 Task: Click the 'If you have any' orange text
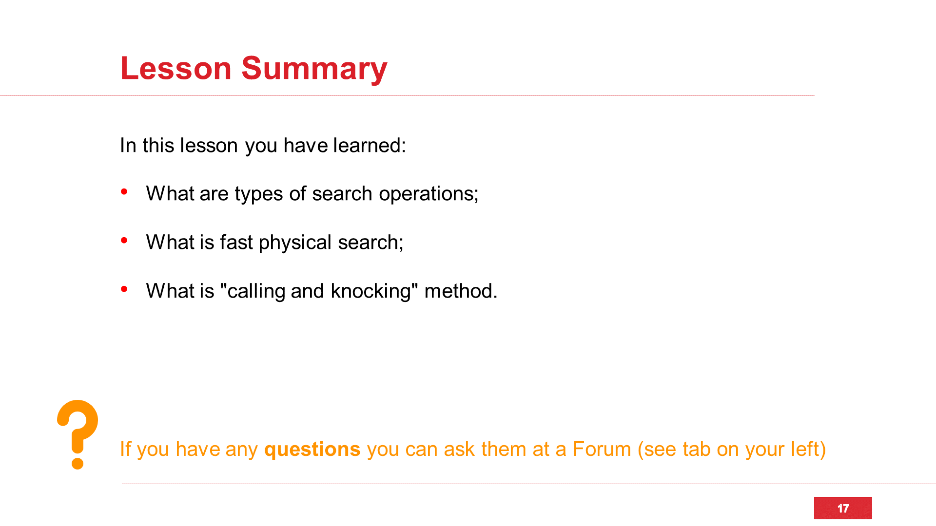189,449
